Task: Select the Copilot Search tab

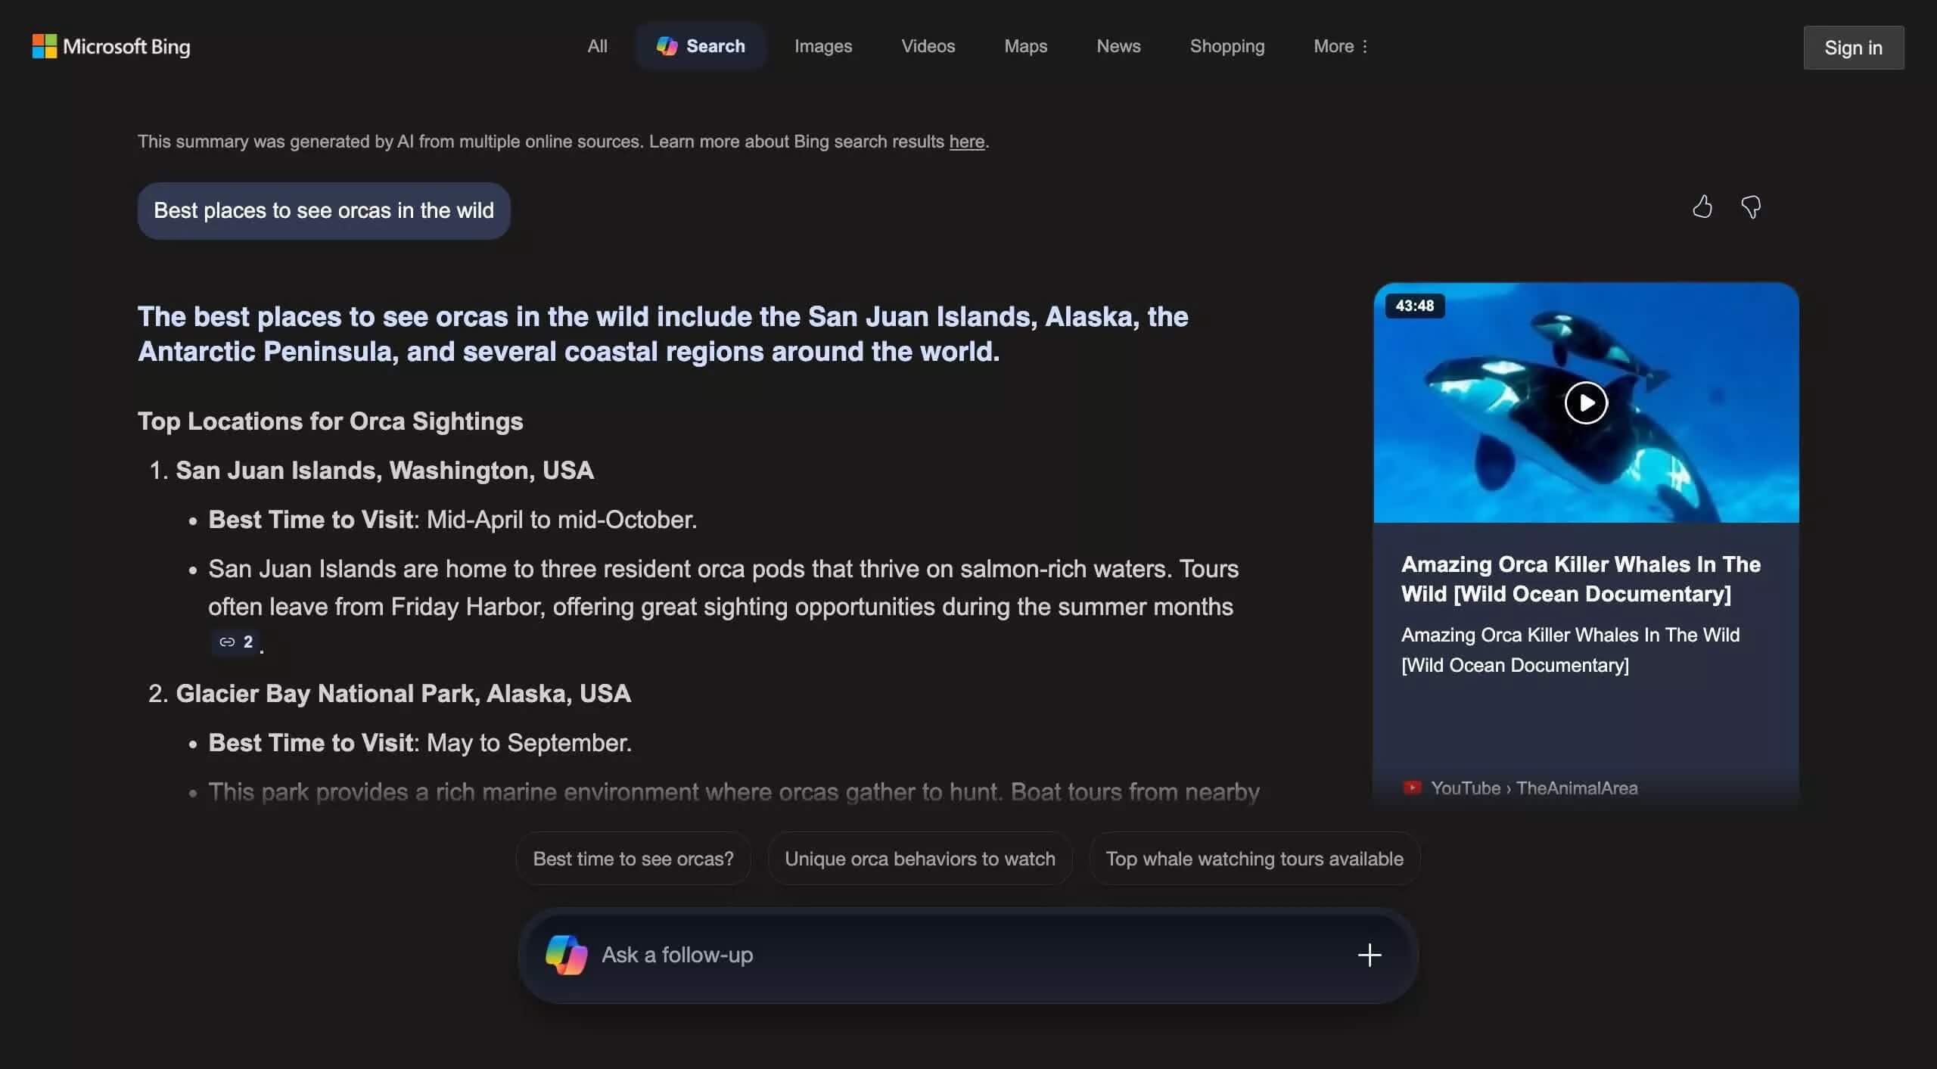Action: pos(701,46)
